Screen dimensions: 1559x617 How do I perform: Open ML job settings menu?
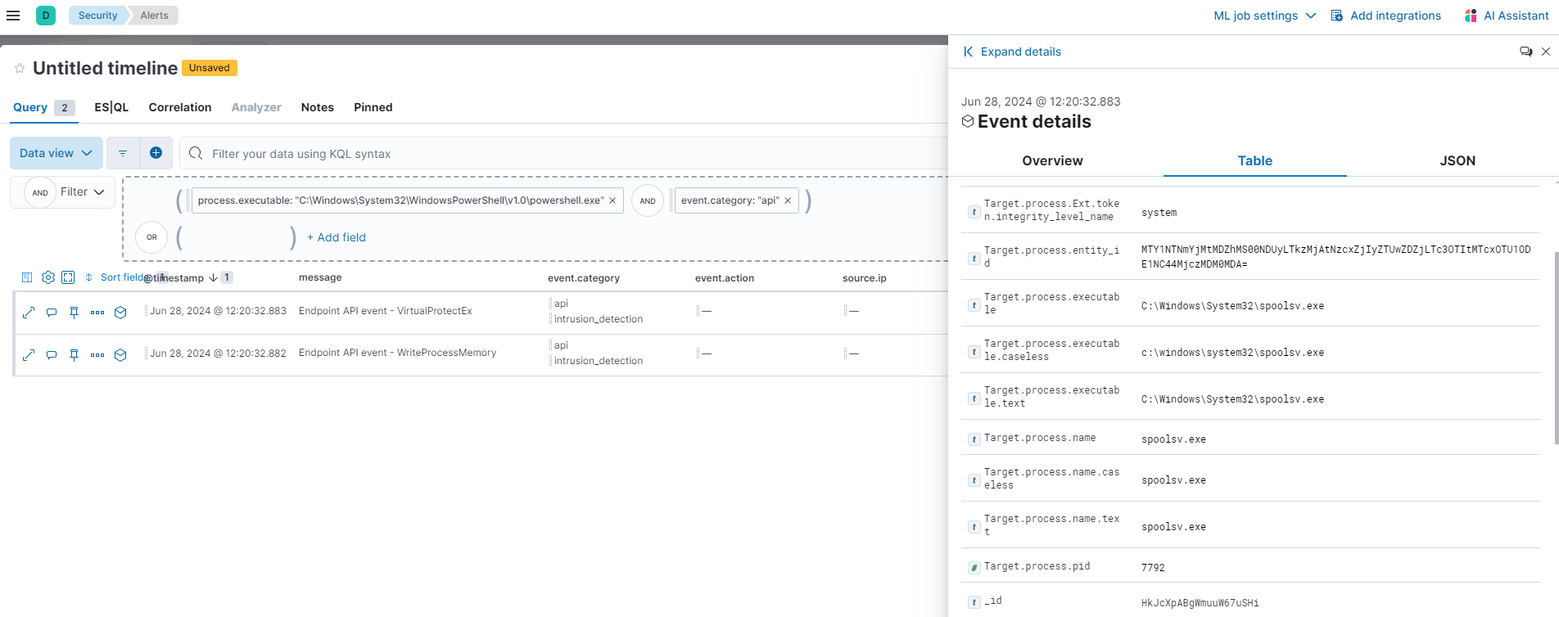(1264, 16)
